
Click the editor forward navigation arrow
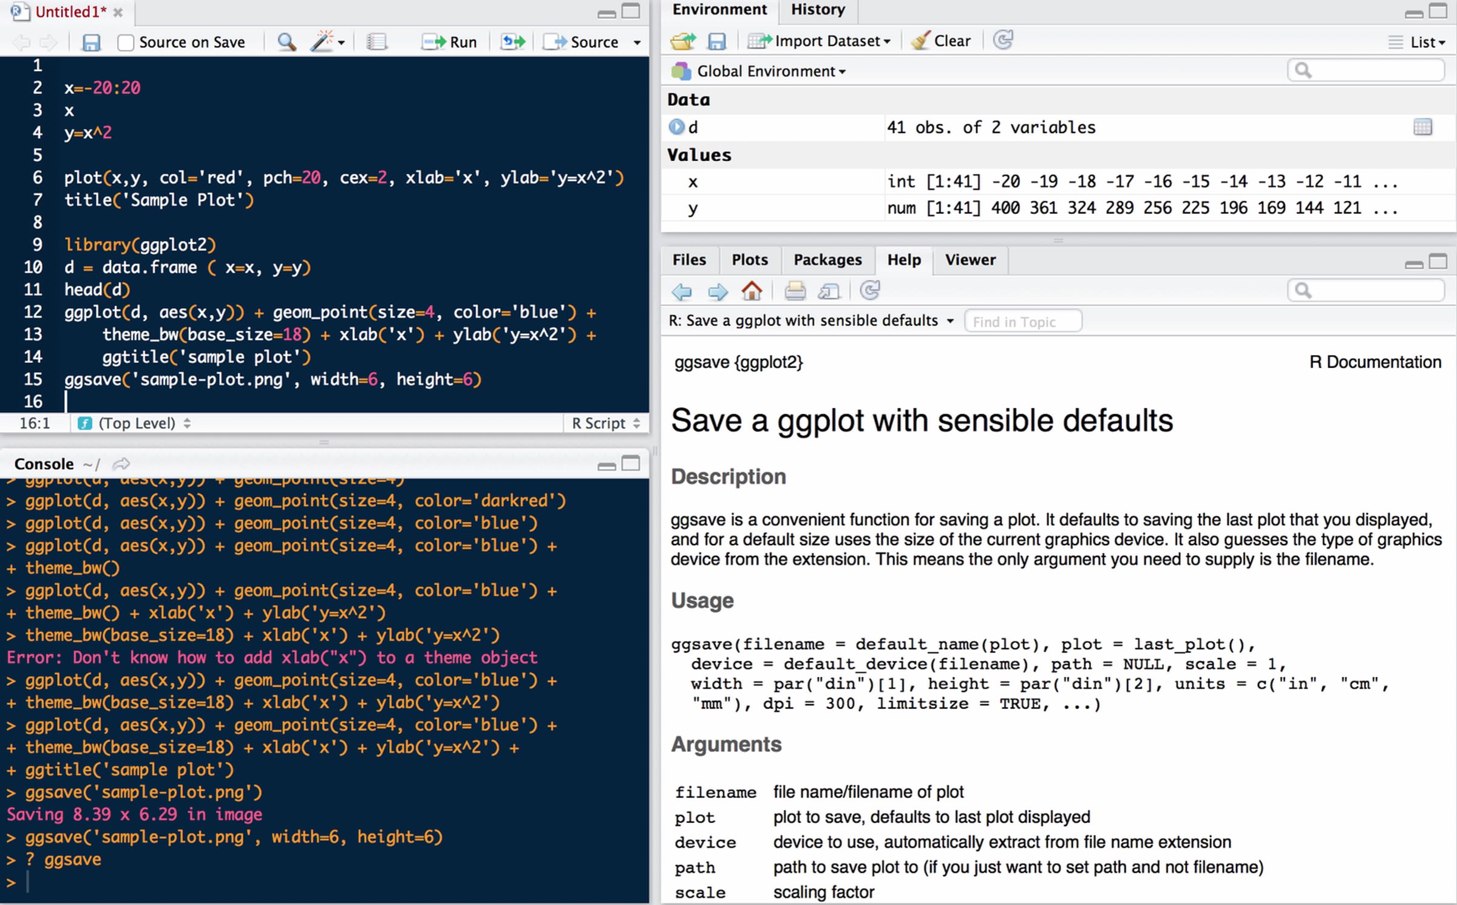tap(48, 42)
